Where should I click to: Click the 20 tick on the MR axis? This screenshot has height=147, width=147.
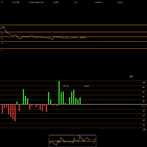coord(143,101)
